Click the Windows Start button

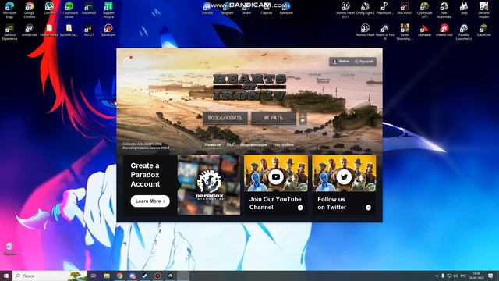[x=6, y=276]
